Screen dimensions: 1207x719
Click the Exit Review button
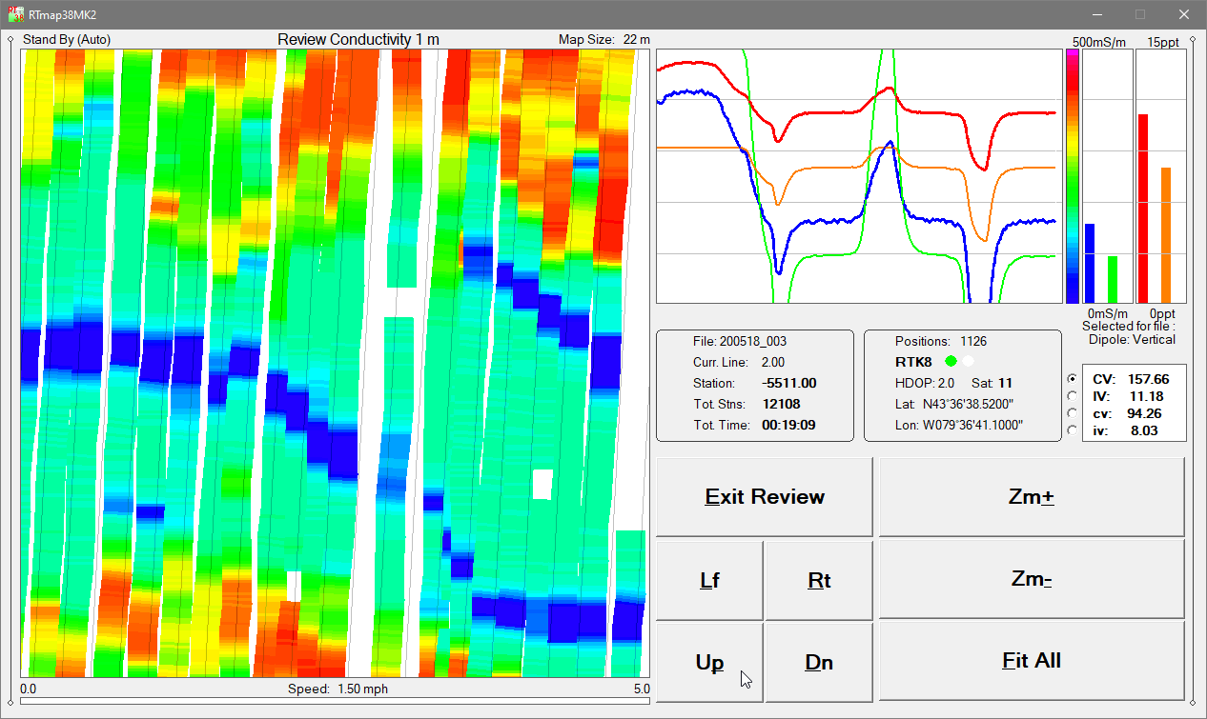click(x=765, y=497)
